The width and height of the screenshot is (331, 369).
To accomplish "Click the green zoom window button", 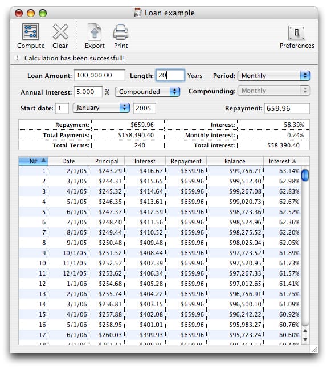I will pyautogui.click(x=43, y=13).
